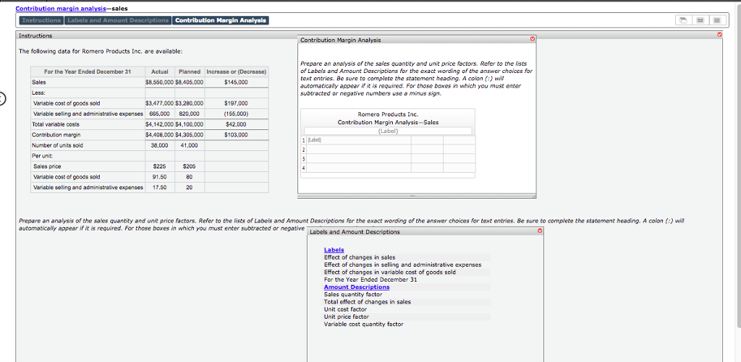Collapse the Contribution Margin Analysis panel
This screenshot has width=741, height=362.
532,40
